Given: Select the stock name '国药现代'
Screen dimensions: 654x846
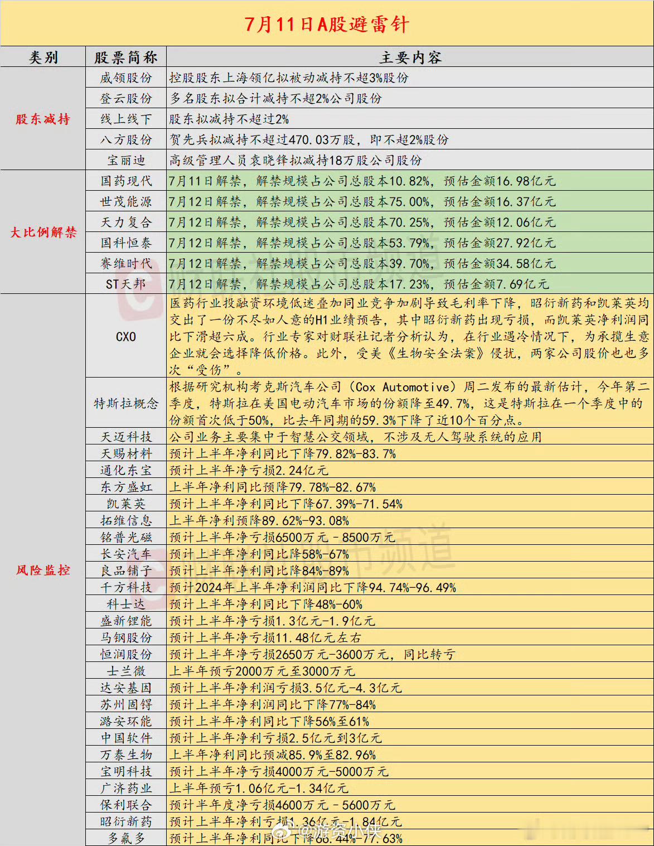Looking at the screenshot, I should 126,181.
